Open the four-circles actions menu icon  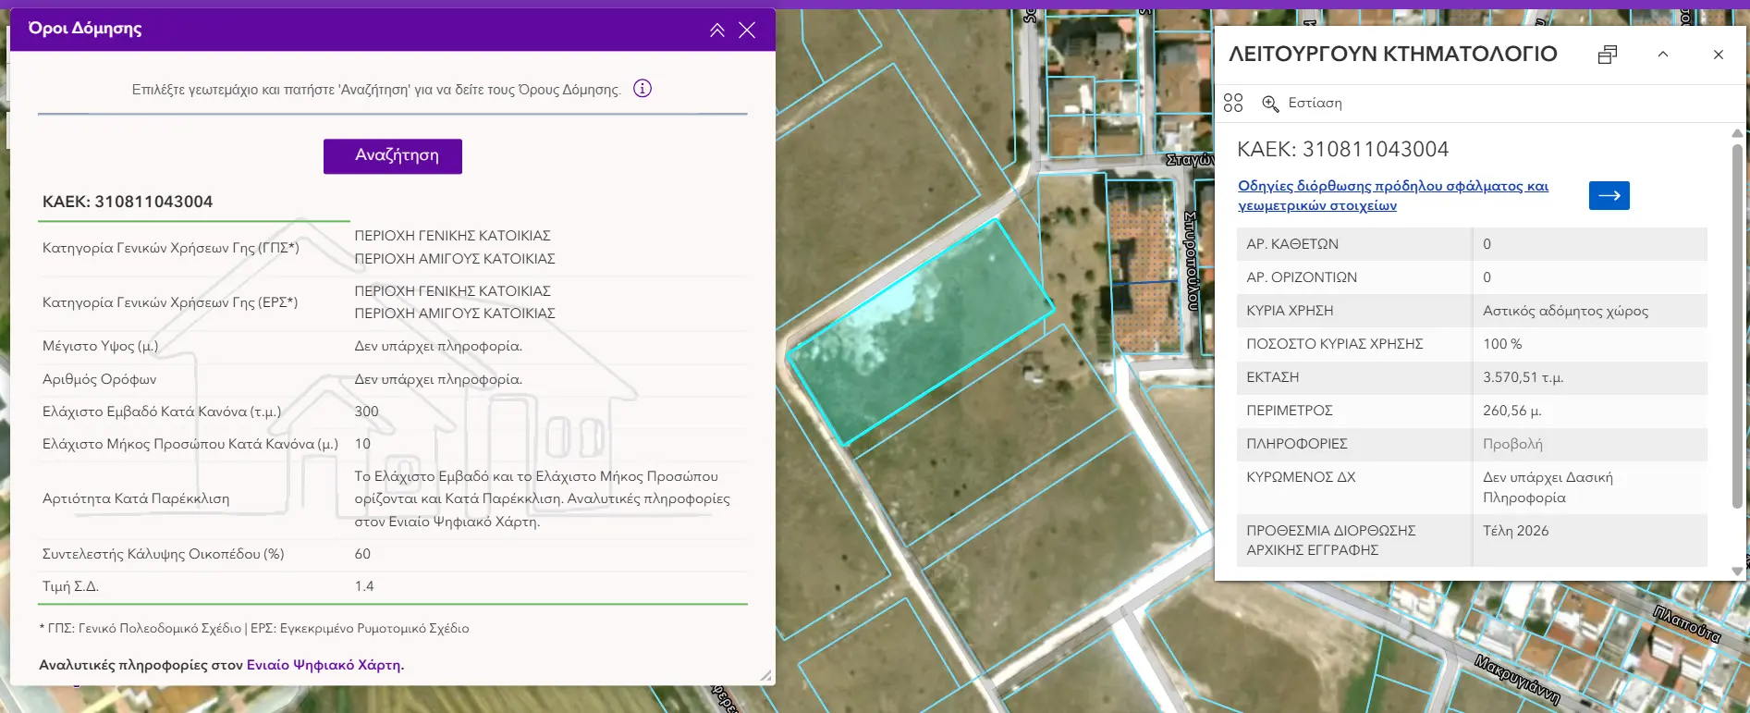[1233, 103]
